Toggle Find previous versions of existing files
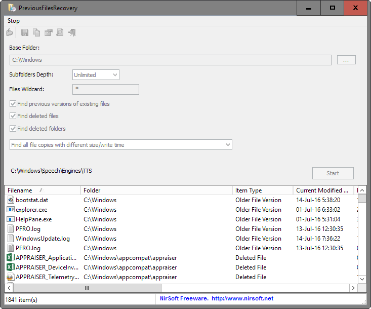371x309 pixels. 13,104
